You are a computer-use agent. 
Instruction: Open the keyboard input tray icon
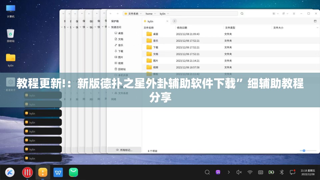(x=261, y=172)
